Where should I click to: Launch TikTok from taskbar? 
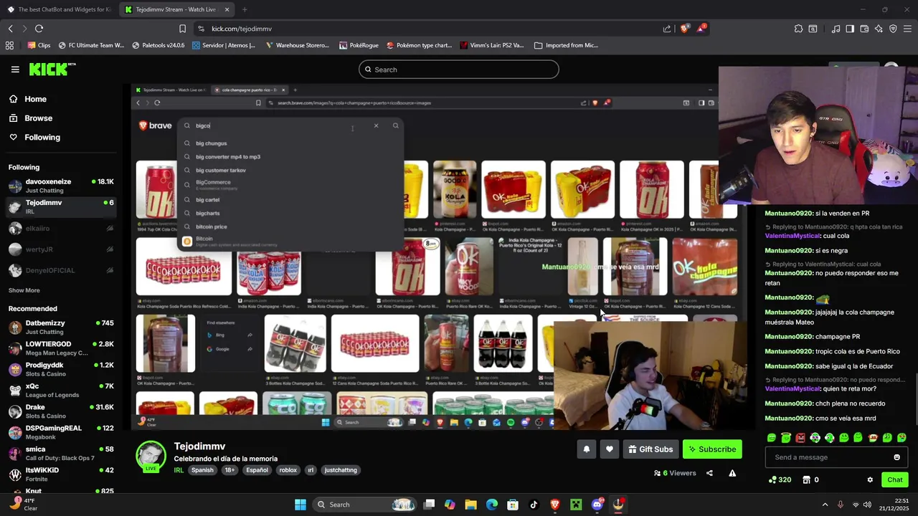(534, 505)
